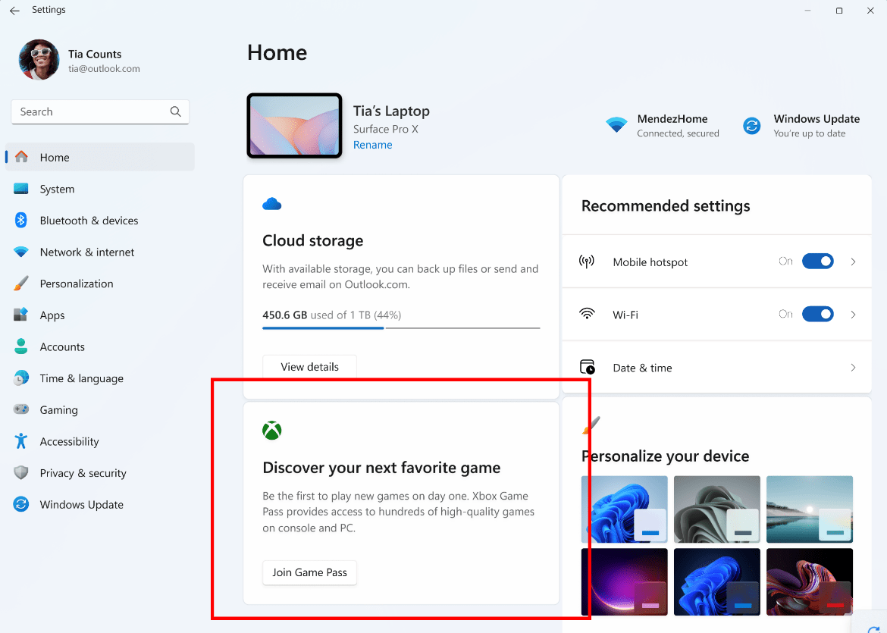
Task: Click the Rename link
Action: pos(372,145)
